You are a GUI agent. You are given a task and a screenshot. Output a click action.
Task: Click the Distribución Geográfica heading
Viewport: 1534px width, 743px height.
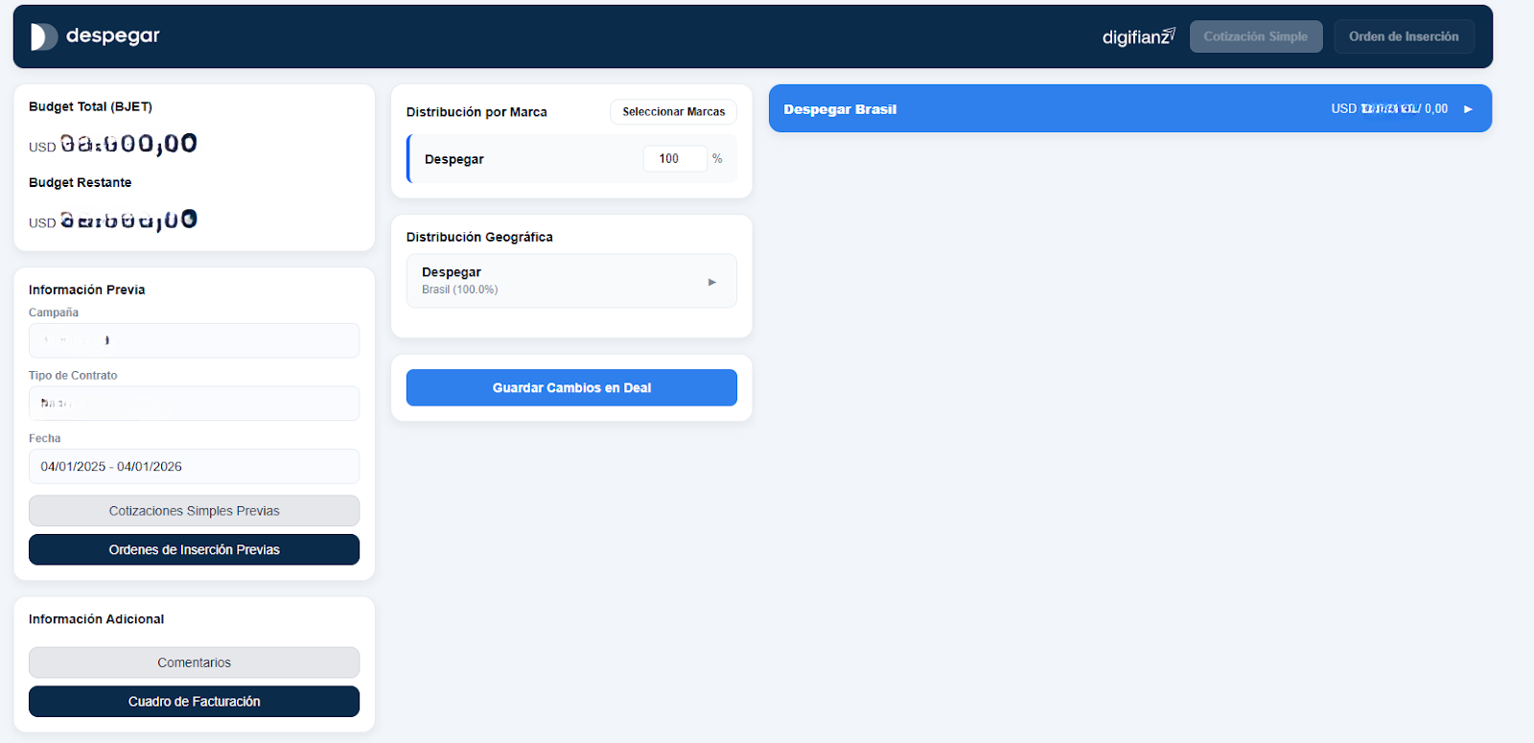point(479,237)
